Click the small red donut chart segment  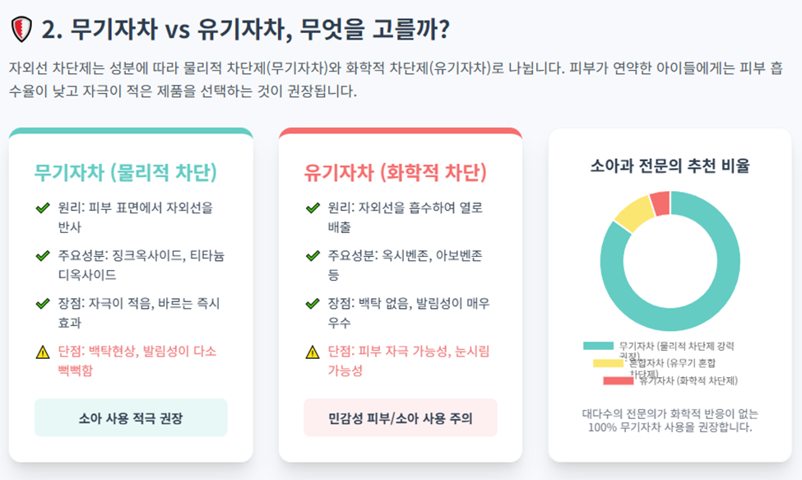[660, 202]
